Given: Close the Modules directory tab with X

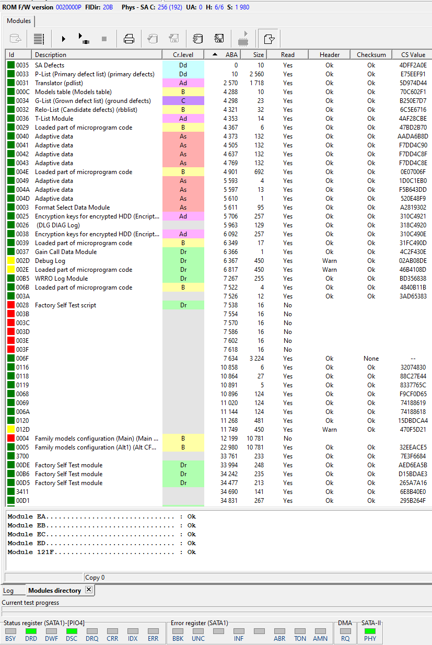Looking at the screenshot, I should point(88,590).
